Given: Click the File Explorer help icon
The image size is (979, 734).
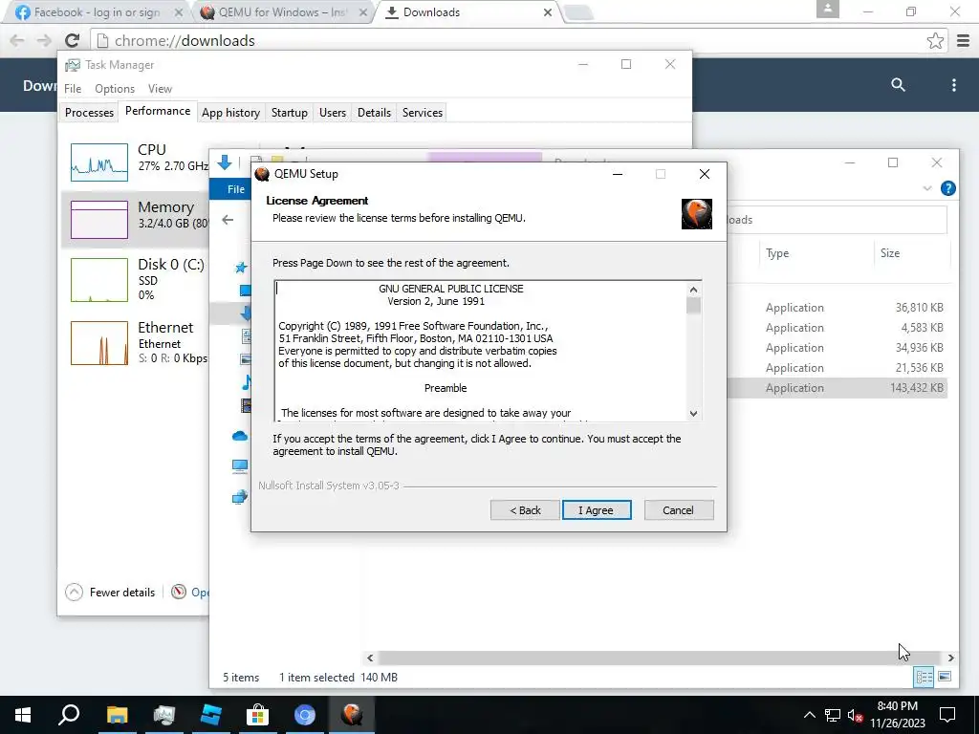Looking at the screenshot, I should click(947, 188).
